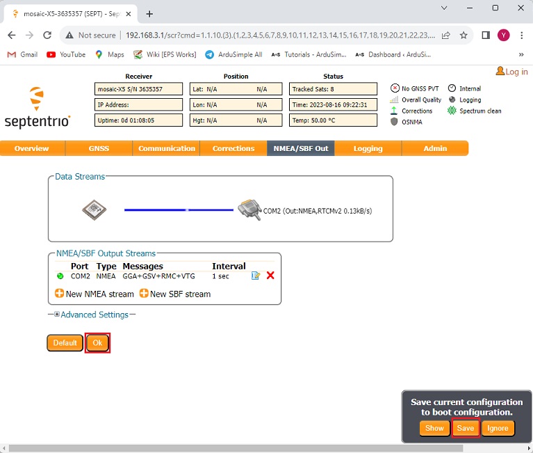533x453 pixels.
Task: Click the Log in link
Action: pos(511,72)
